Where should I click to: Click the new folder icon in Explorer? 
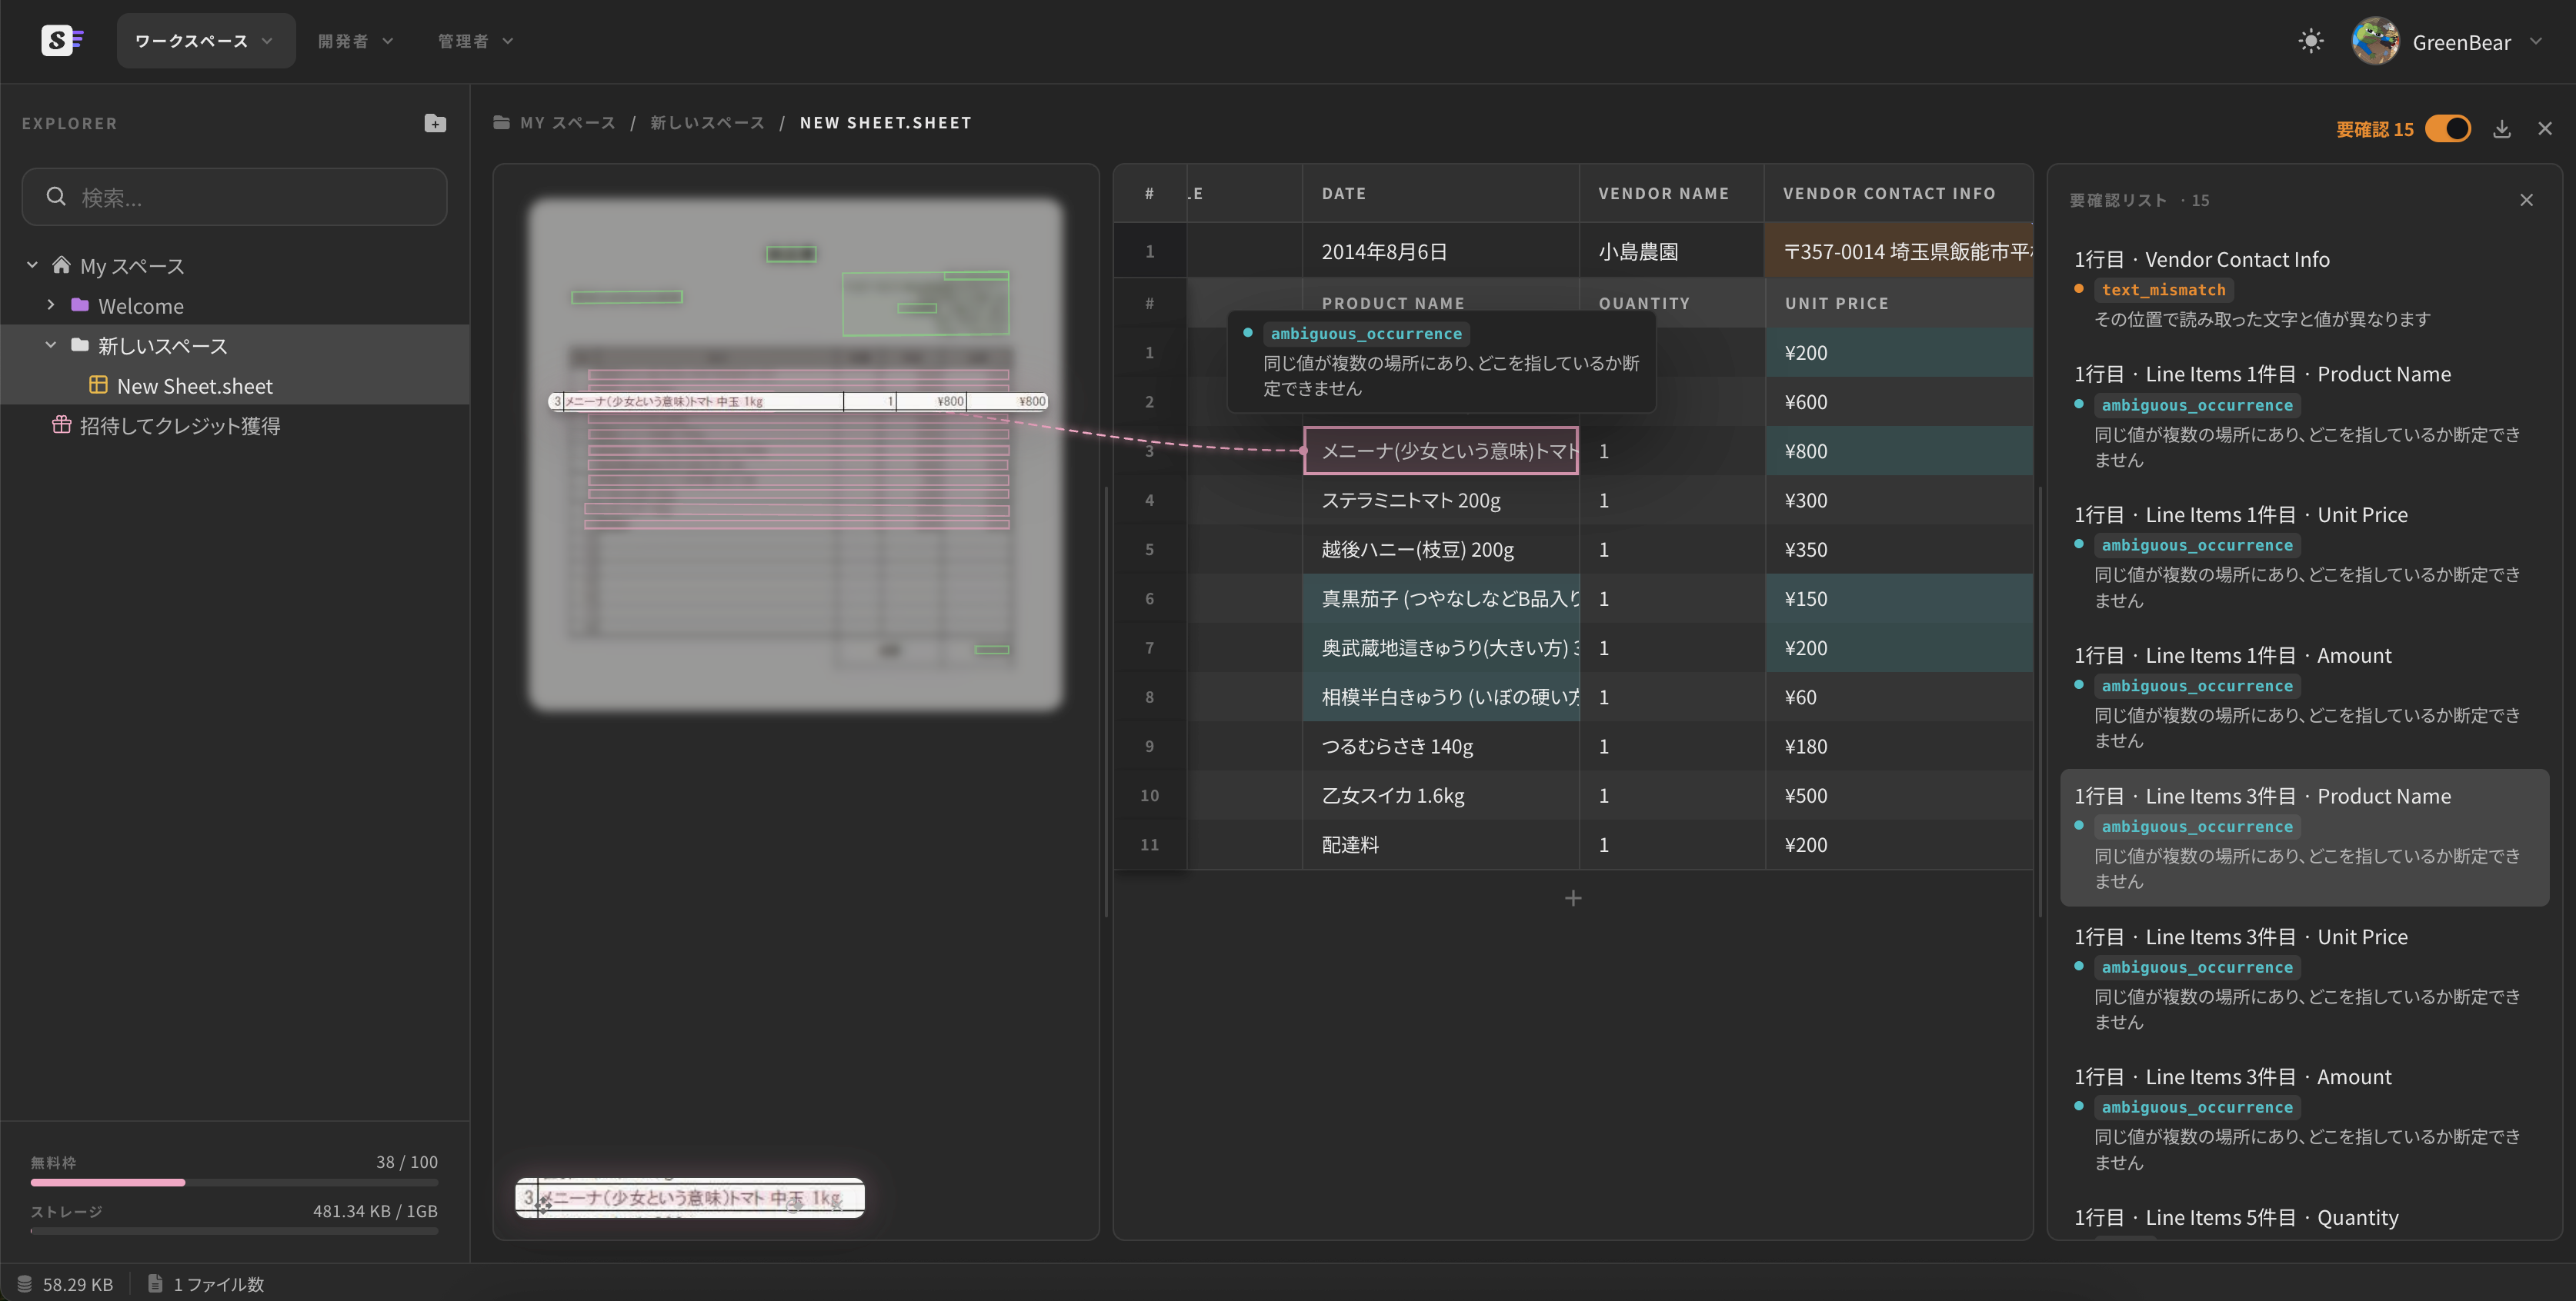(x=435, y=123)
